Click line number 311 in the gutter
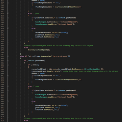 (2, 119)
